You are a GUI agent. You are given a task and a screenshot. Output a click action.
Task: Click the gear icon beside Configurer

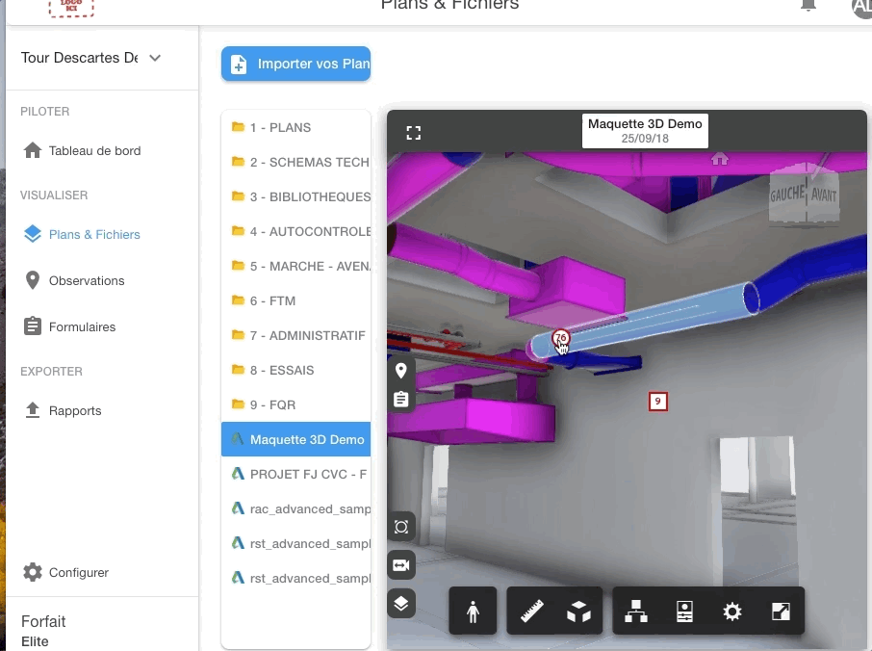click(33, 572)
